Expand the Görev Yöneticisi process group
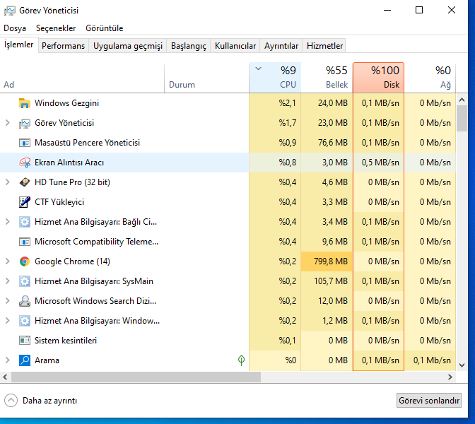This screenshot has width=475, height=424. [x=8, y=123]
